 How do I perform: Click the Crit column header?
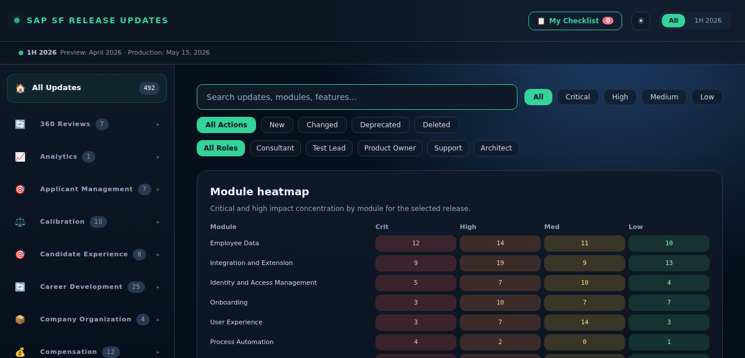[x=382, y=227]
